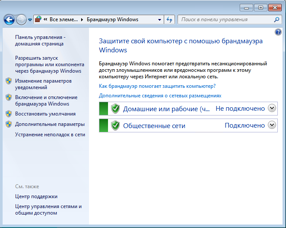
Task: Open "Дополнительные параметры" link
Action: (x=50, y=124)
